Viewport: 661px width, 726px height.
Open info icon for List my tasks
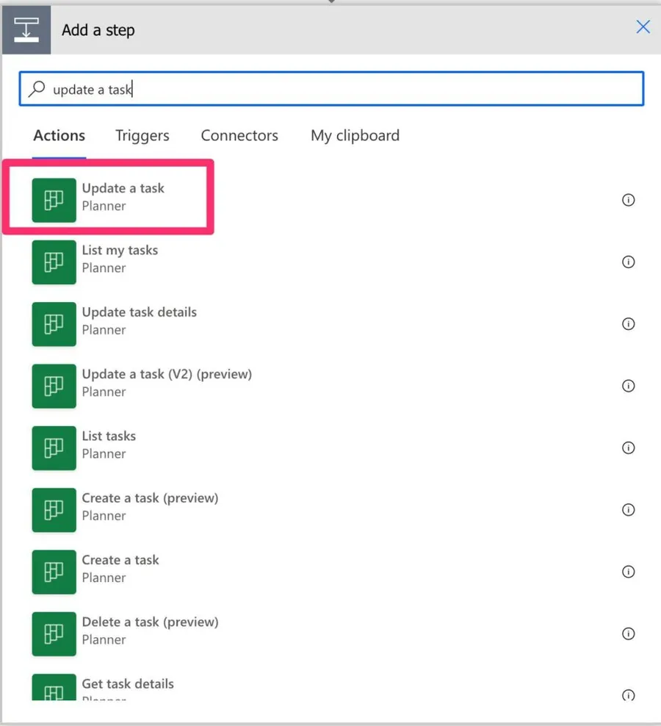[628, 262]
